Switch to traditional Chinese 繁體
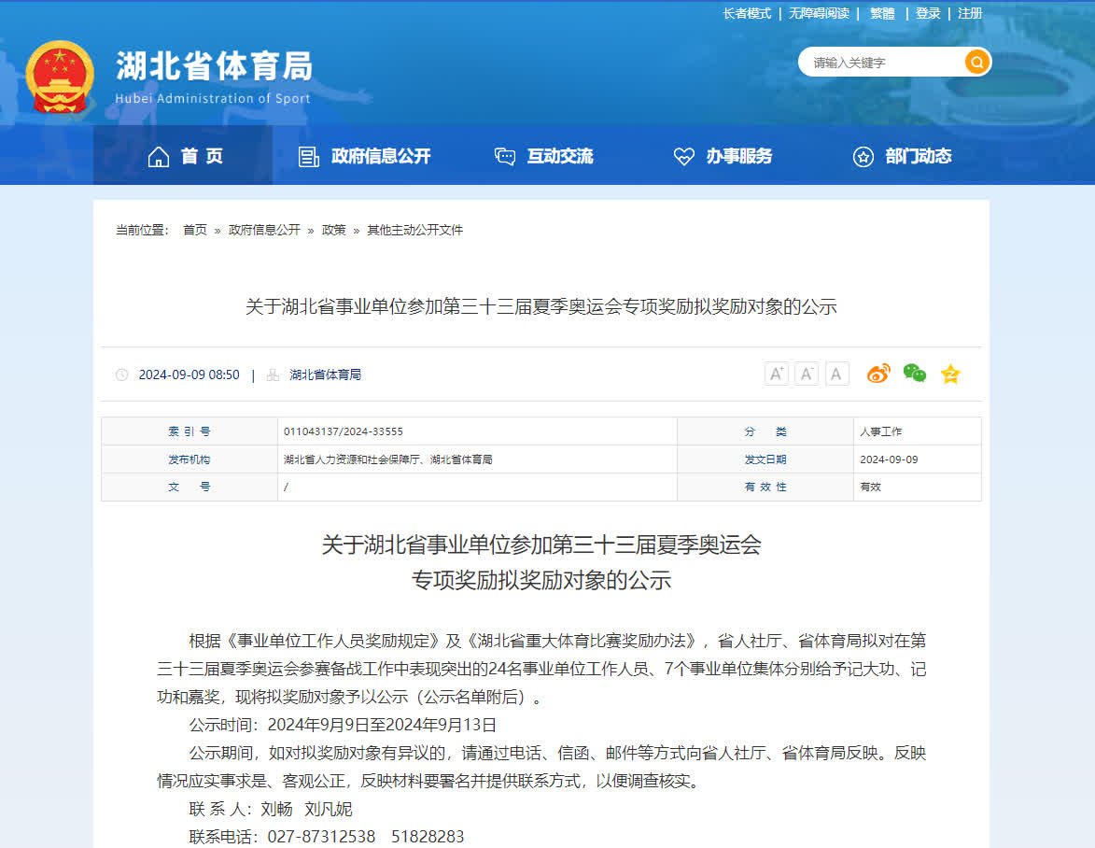This screenshot has width=1095, height=848. click(x=882, y=13)
